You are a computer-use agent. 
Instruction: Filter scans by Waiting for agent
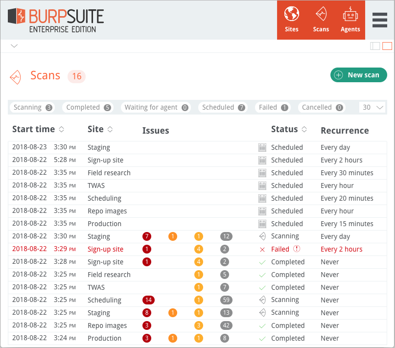[156, 107]
